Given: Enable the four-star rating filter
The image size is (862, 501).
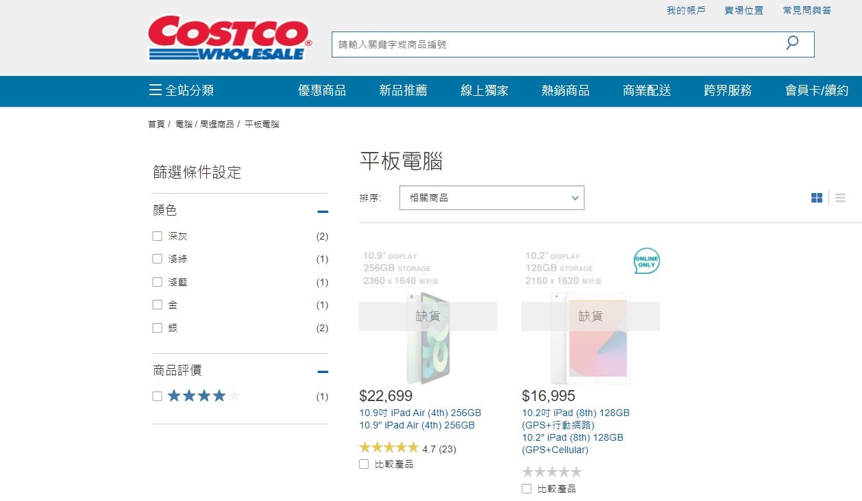Looking at the screenshot, I should click(x=157, y=396).
